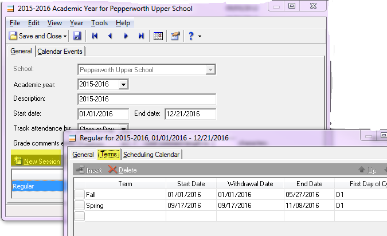Click the Start Date column header
Viewport: 387px width, 236px height.
tap(191, 184)
